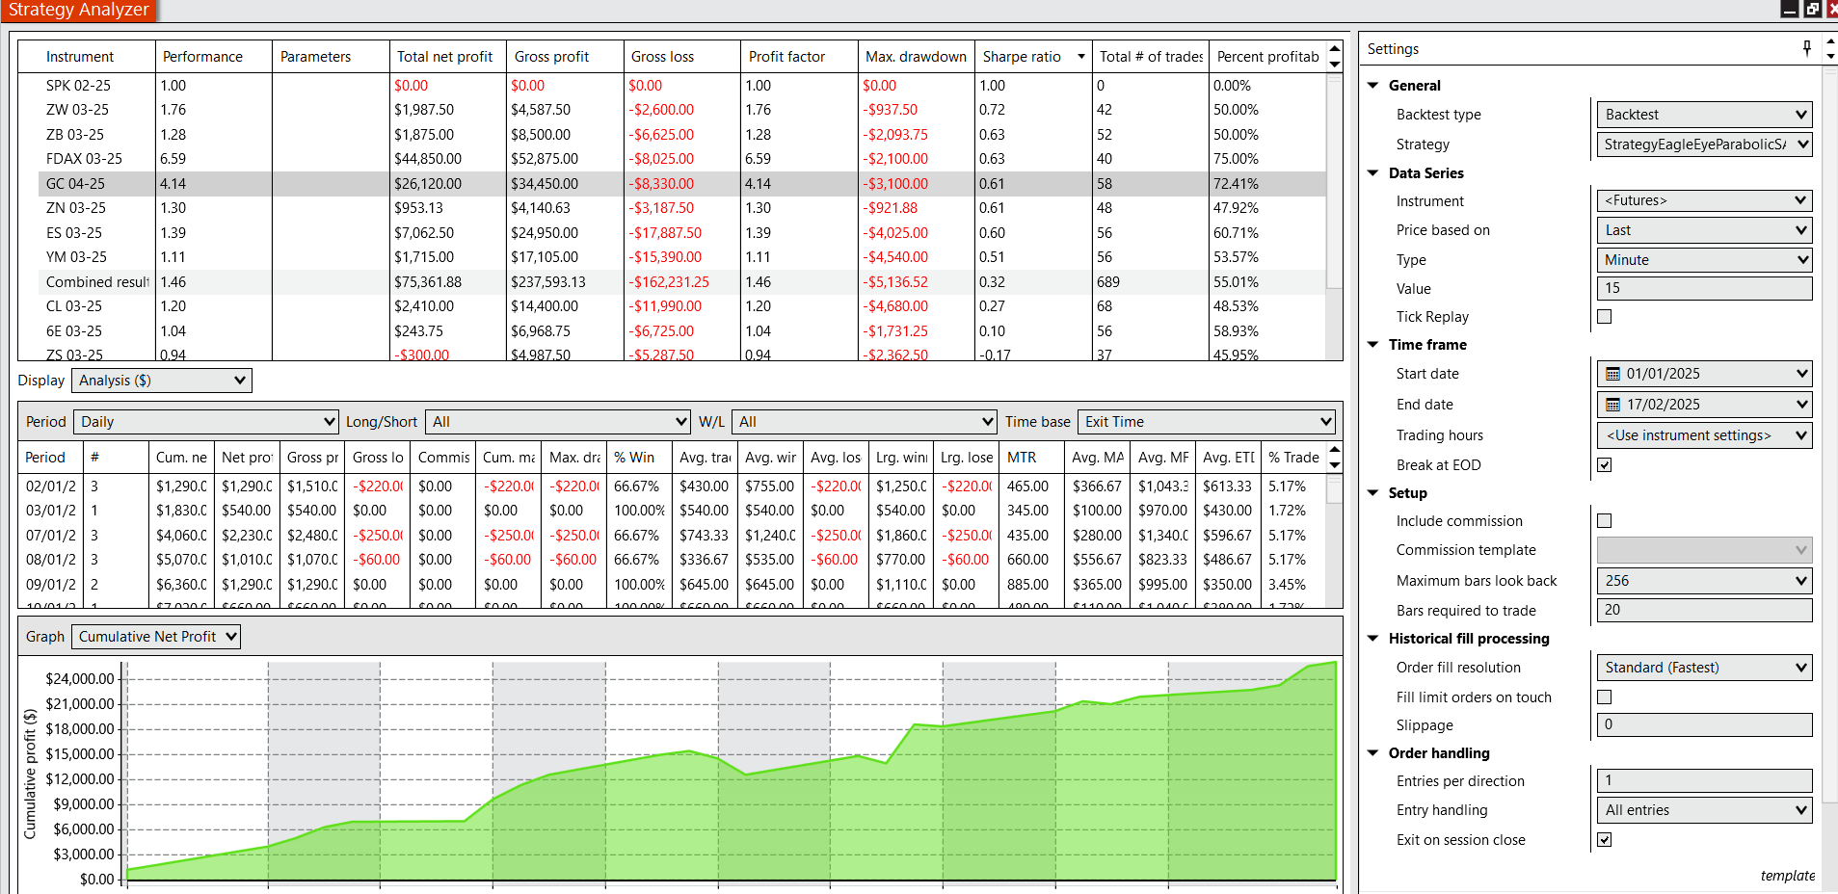This screenshot has width=1838, height=894.
Task: Click the pin icon in Settings panel
Action: click(x=1807, y=48)
